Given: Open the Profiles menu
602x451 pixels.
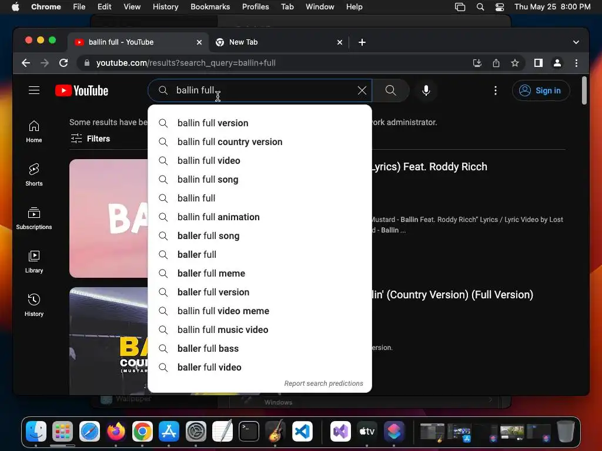Looking at the screenshot, I should pyautogui.click(x=255, y=7).
